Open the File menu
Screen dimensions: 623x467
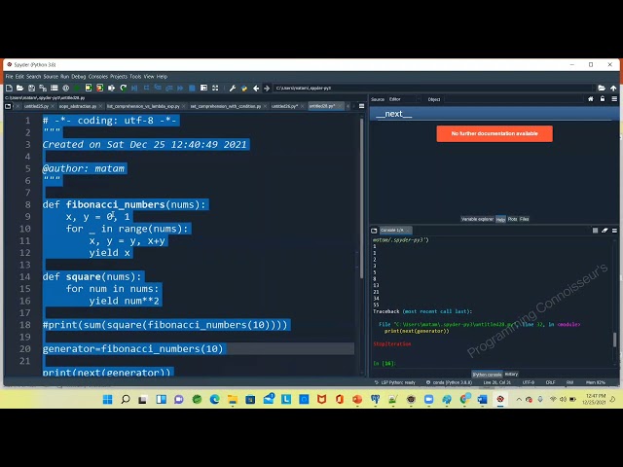coord(9,76)
